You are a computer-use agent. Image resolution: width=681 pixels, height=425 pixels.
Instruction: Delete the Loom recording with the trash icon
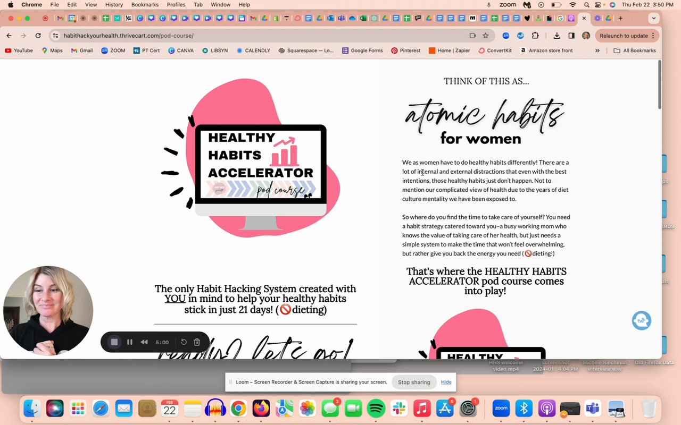click(x=197, y=342)
